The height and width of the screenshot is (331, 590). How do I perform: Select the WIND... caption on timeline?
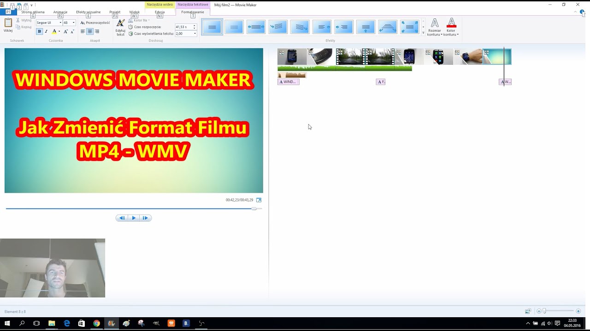289,82
